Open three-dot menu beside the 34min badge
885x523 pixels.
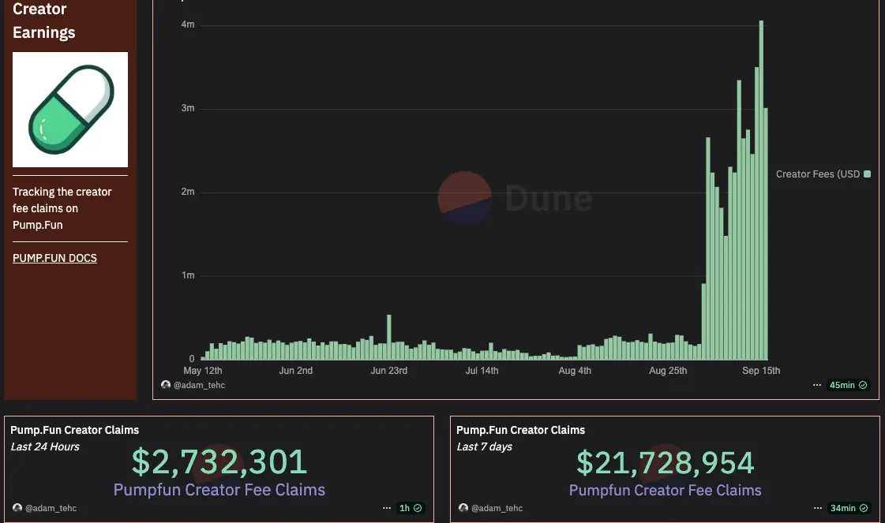(818, 508)
